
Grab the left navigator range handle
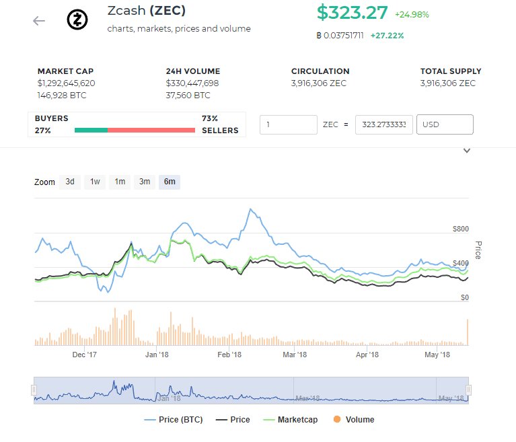coord(34,390)
